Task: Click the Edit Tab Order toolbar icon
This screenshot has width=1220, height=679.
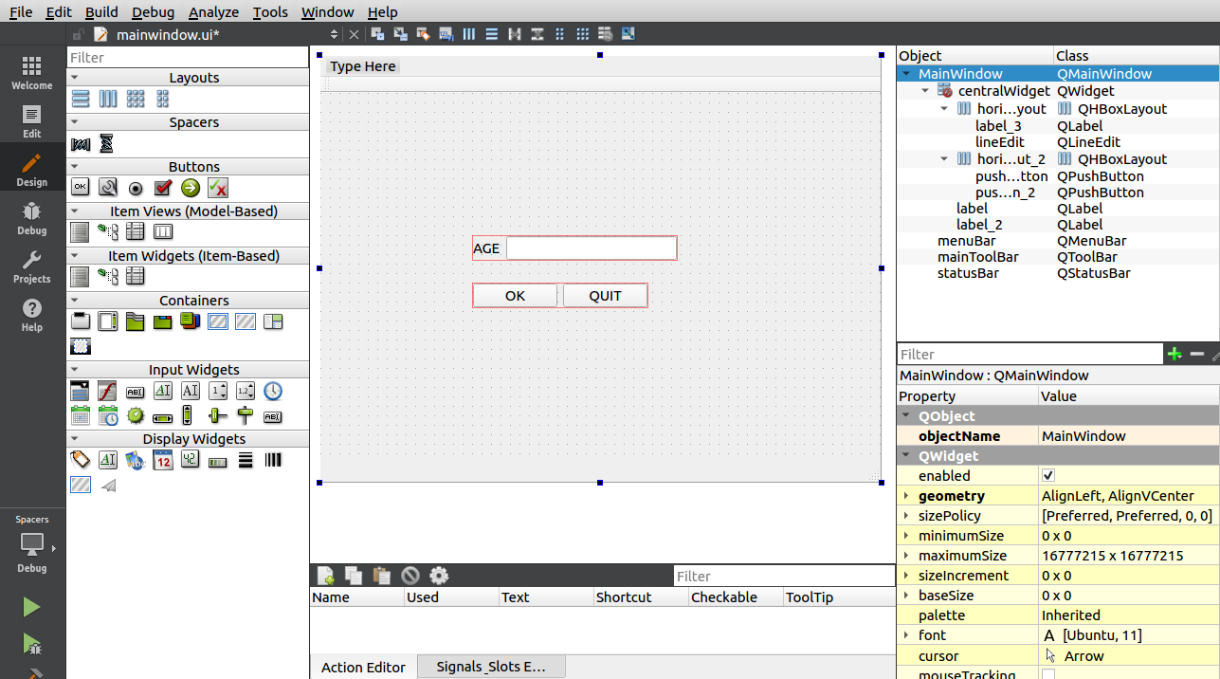Action: coord(446,34)
